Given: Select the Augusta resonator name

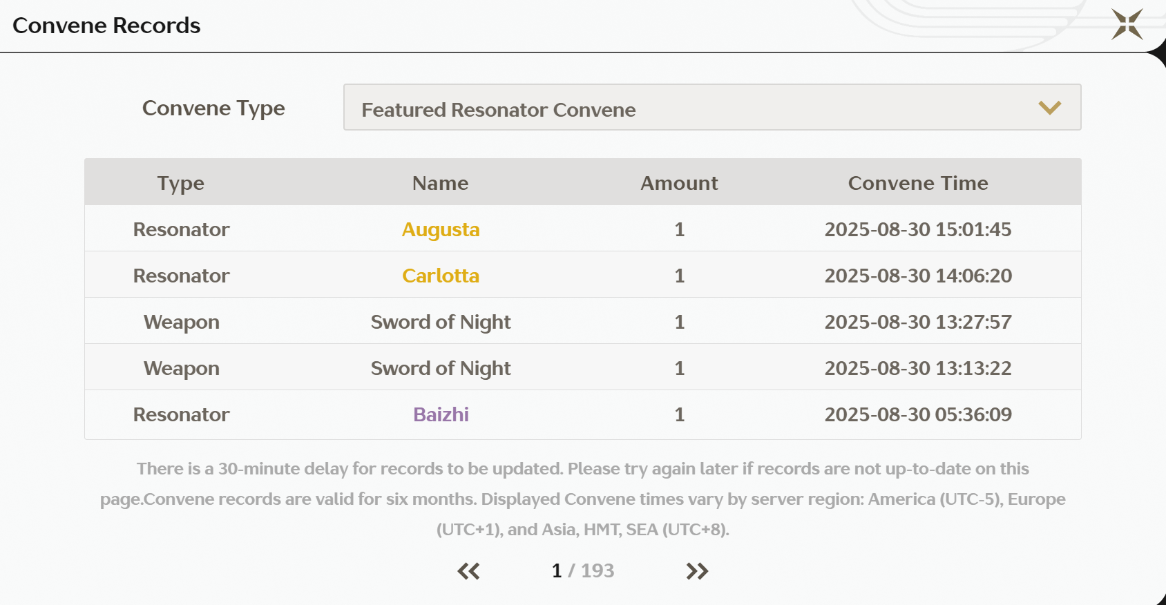Looking at the screenshot, I should (x=441, y=229).
